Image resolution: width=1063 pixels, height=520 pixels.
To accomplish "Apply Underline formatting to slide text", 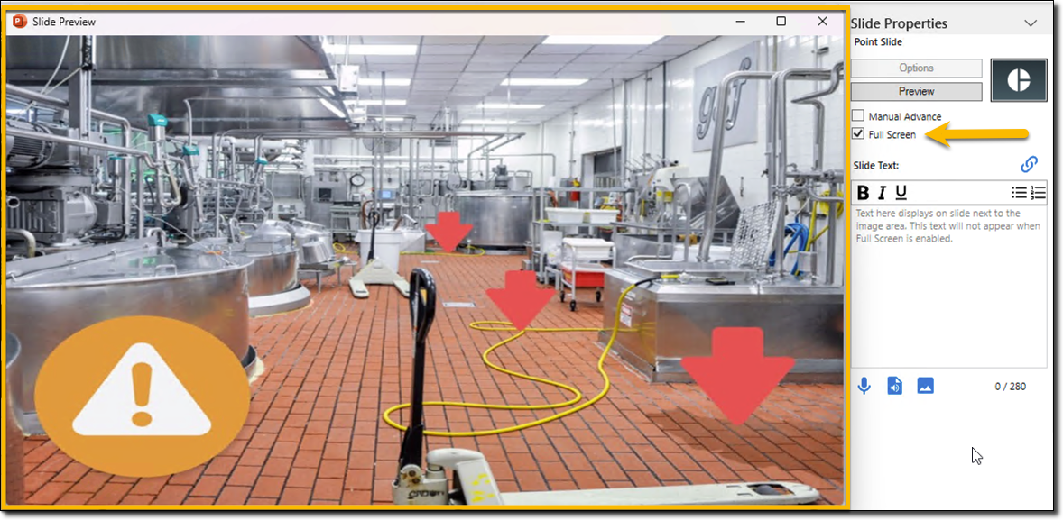I will point(901,192).
